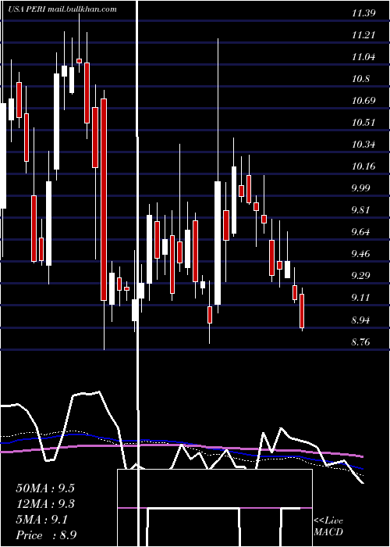Click the '5MA : 9.1' indicator text
Screen dimensions: 390x547
click(42, 520)
